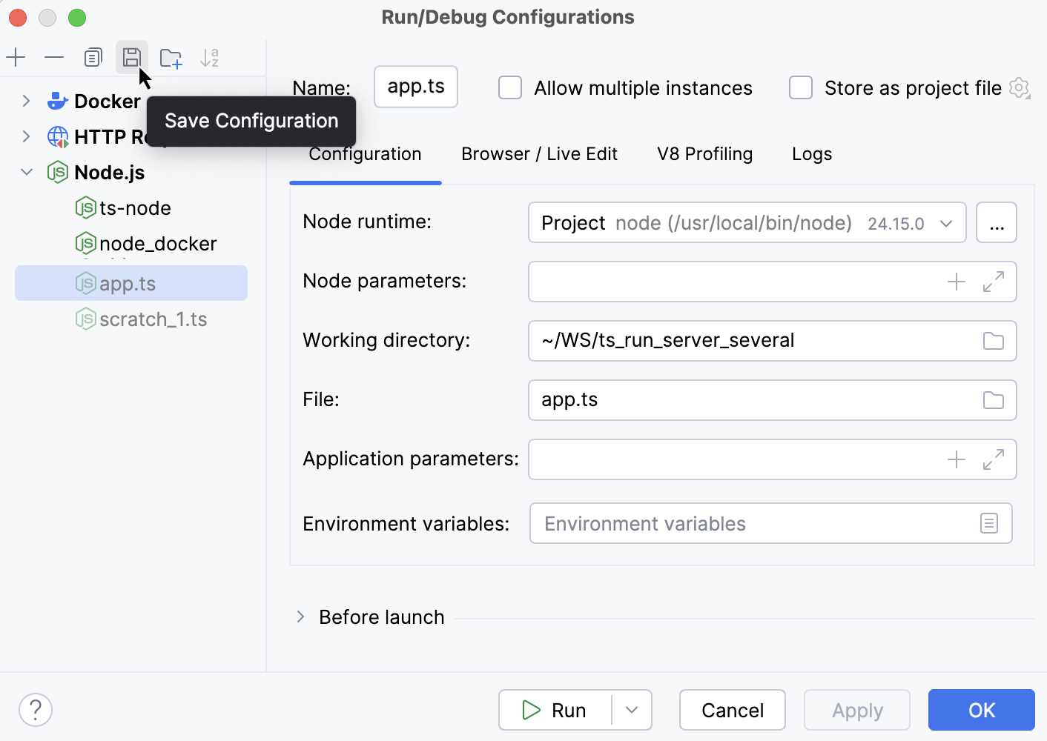Open the Run button dropdown arrow
This screenshot has height=741, width=1047.
click(x=632, y=710)
